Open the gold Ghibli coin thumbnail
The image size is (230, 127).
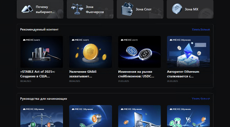pos(90,52)
